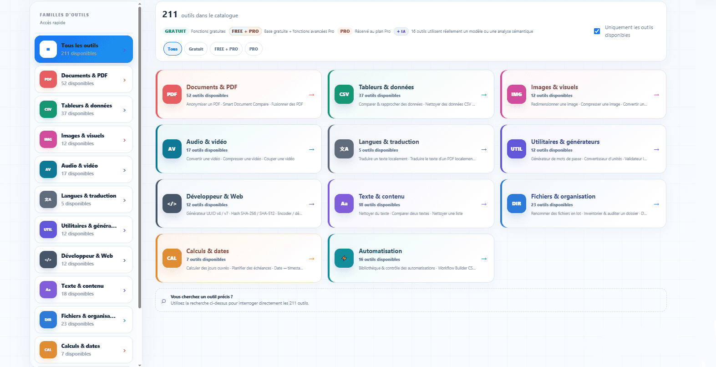Viewport: 716px width, 367px height.
Task: Click the '23 outils disponibles' text
Action: click(x=552, y=205)
